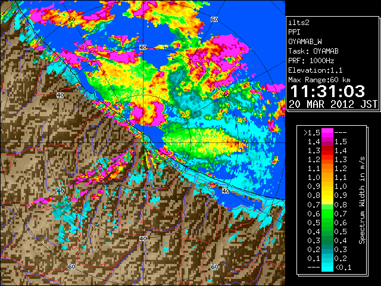Screen dimensions: 381x286
Task: Pick the red band of the legend color bar
Action: pos(327,151)
